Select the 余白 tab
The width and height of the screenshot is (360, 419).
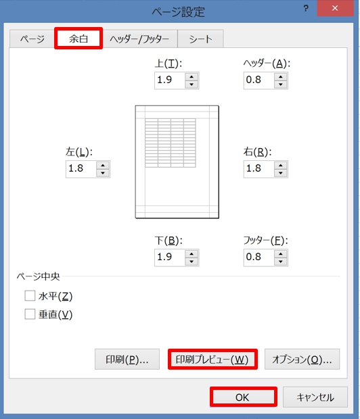[78, 39]
